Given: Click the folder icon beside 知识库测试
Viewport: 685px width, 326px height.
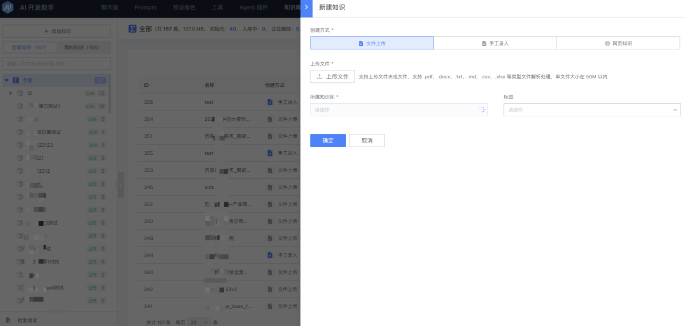Looking at the screenshot, I should click(19, 132).
